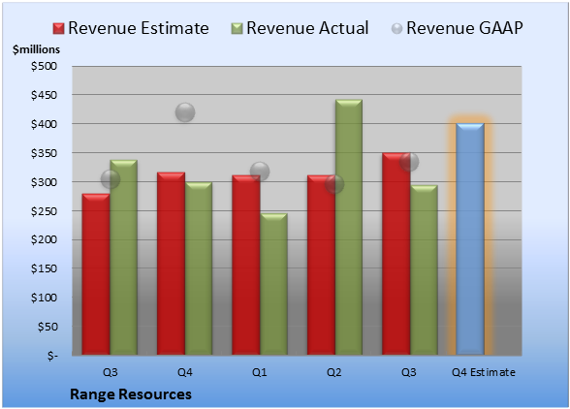Select the 'Revenue GAAP' legend label
The width and height of the screenshot is (570, 409).
465,28
